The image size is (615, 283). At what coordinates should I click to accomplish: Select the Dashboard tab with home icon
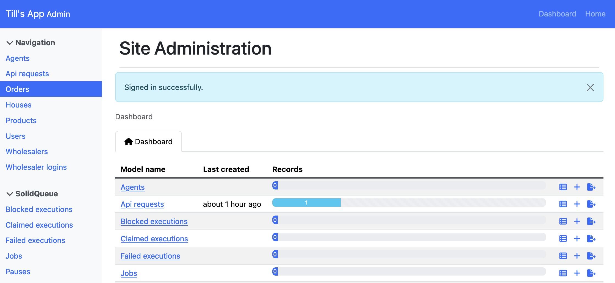(x=148, y=141)
